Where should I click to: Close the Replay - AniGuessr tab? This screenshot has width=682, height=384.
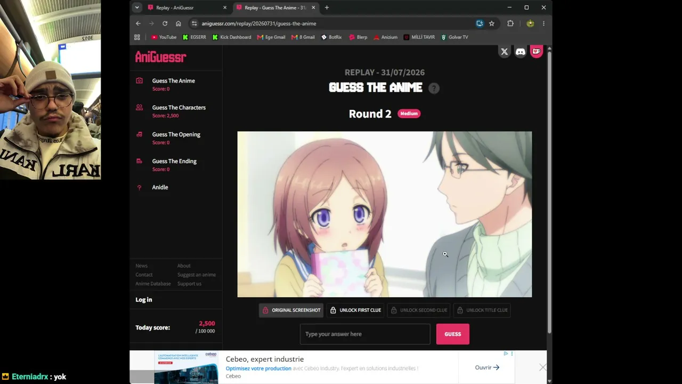click(x=225, y=7)
